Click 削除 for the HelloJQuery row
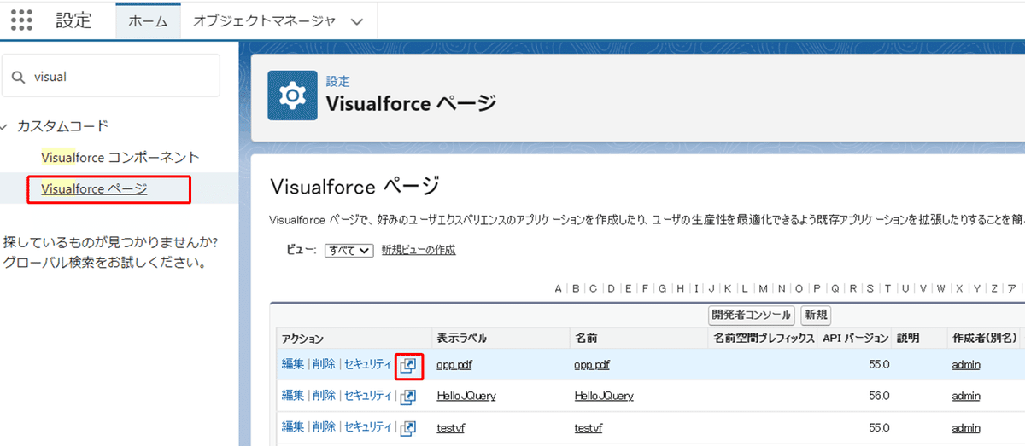This screenshot has width=1025, height=446. click(324, 396)
